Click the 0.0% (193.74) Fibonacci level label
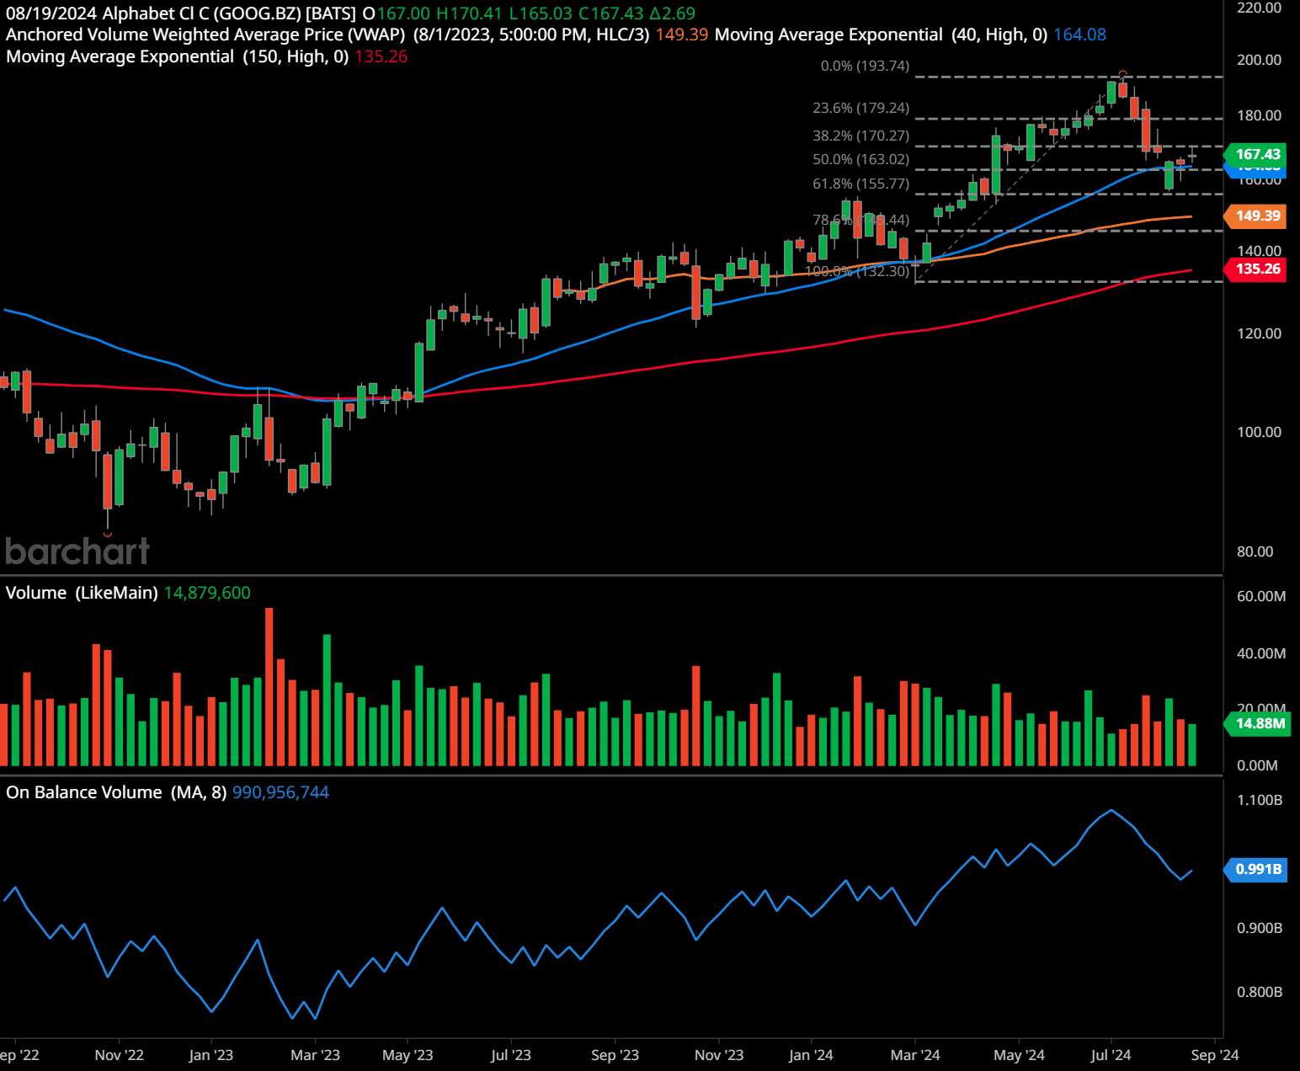Image resolution: width=1300 pixels, height=1071 pixels. (865, 66)
